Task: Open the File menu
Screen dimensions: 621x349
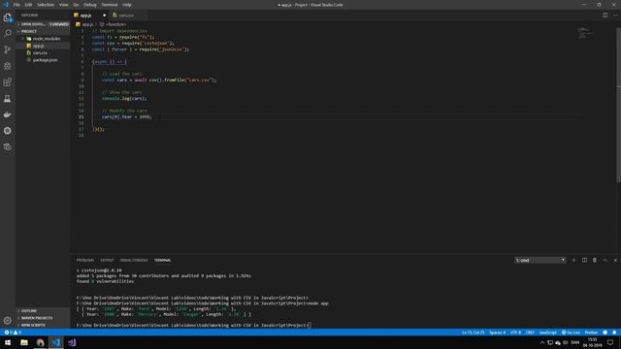Action: [x=16, y=5]
